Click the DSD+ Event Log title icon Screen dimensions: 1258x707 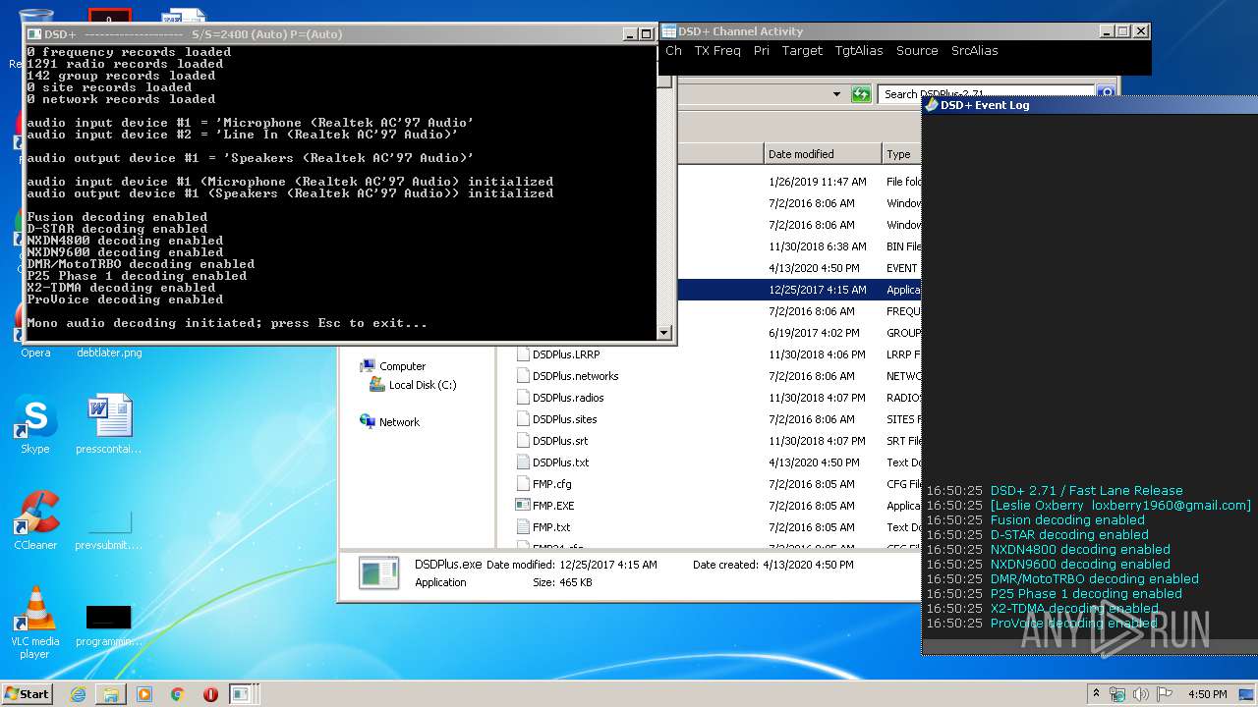(932, 104)
